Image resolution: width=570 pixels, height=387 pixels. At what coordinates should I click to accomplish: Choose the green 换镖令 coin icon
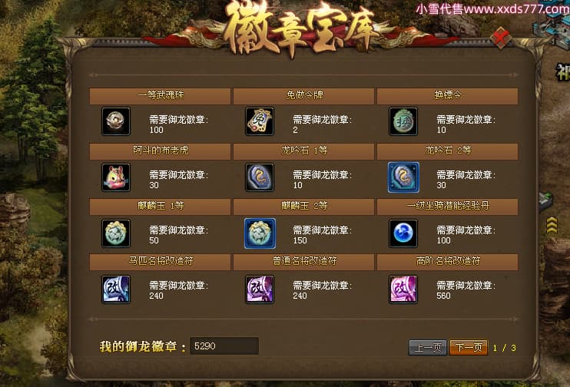coord(403,121)
